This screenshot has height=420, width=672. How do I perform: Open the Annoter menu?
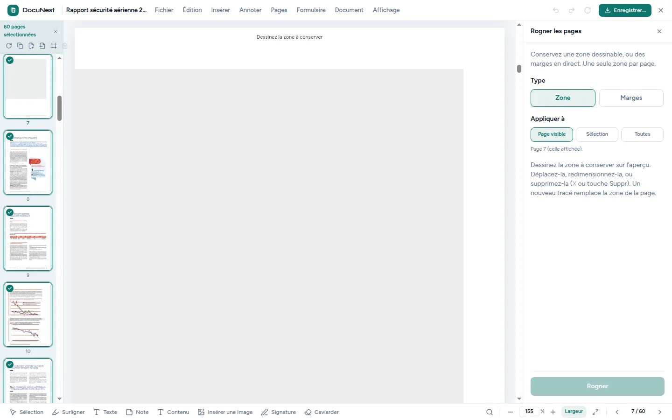click(251, 10)
